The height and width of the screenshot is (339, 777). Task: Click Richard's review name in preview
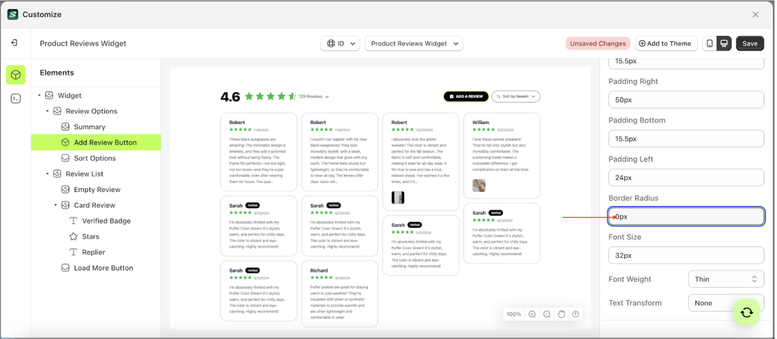319,270
